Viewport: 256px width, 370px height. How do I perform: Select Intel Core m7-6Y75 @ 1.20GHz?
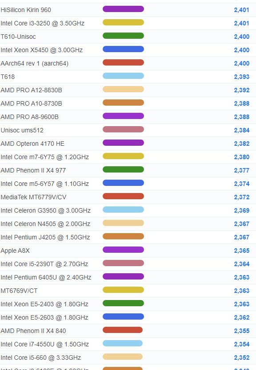(x=45, y=157)
